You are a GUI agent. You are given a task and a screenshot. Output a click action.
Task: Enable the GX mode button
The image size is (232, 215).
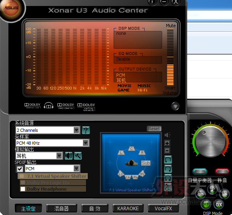tap(219, 204)
